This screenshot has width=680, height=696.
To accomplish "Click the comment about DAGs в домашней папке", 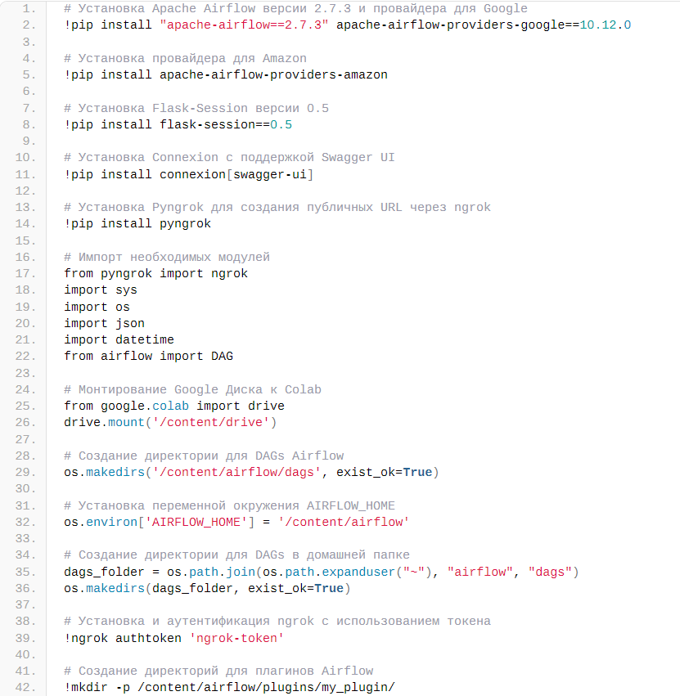I will click(236, 555).
